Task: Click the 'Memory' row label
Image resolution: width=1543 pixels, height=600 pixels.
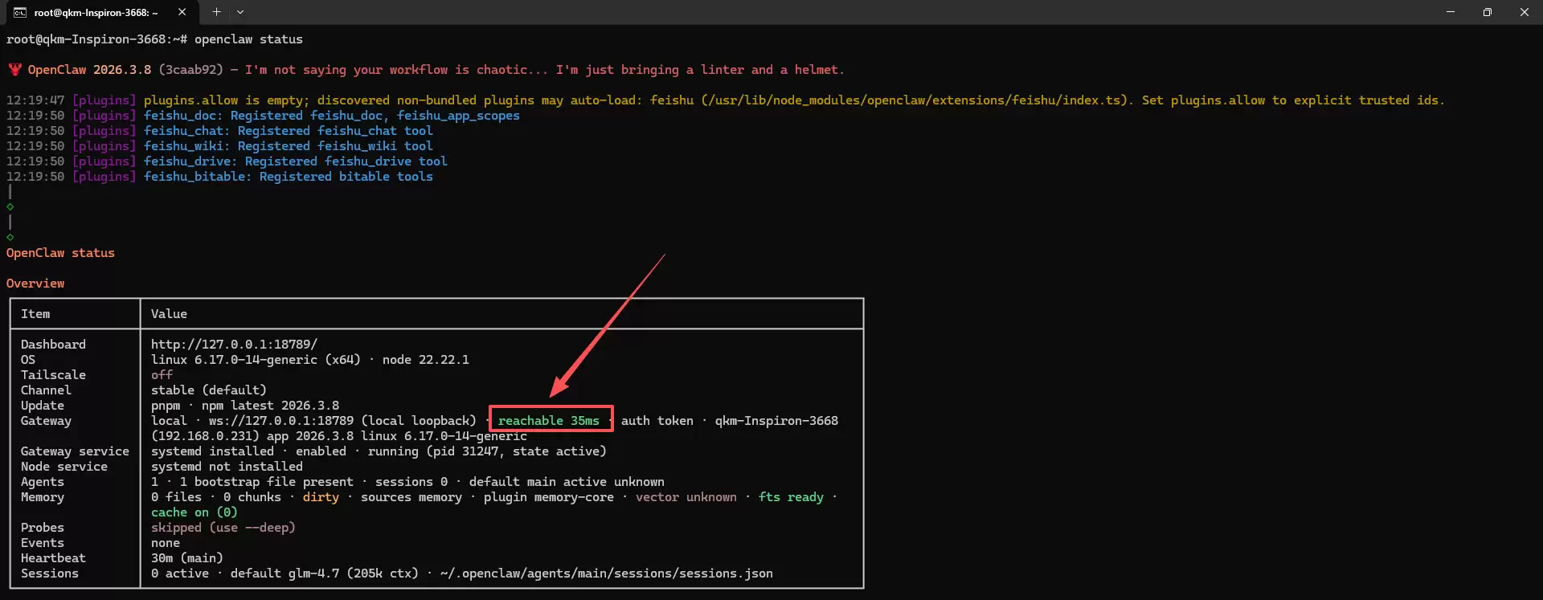Action: 43,497
